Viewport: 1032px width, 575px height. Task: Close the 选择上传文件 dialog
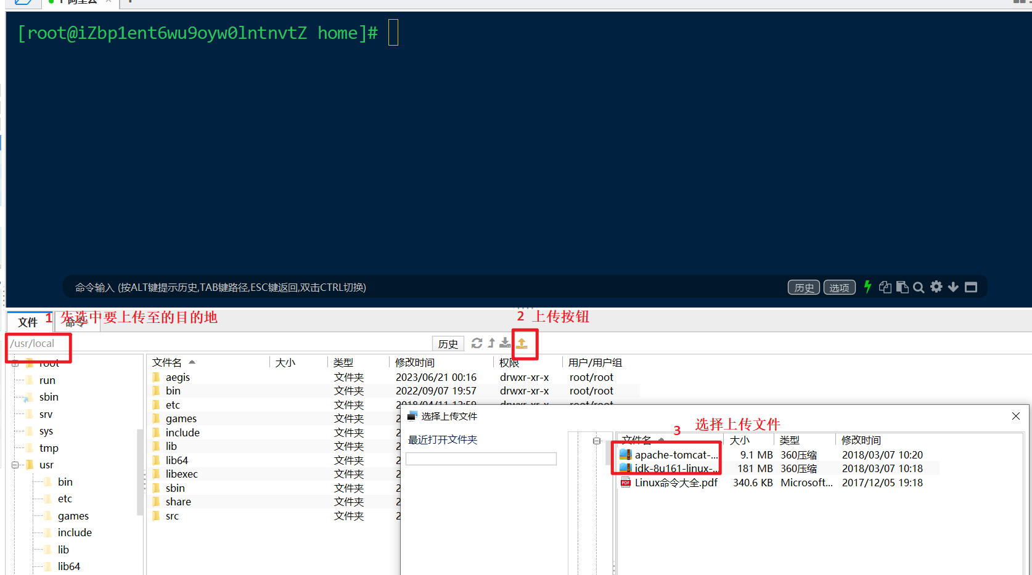(1016, 416)
